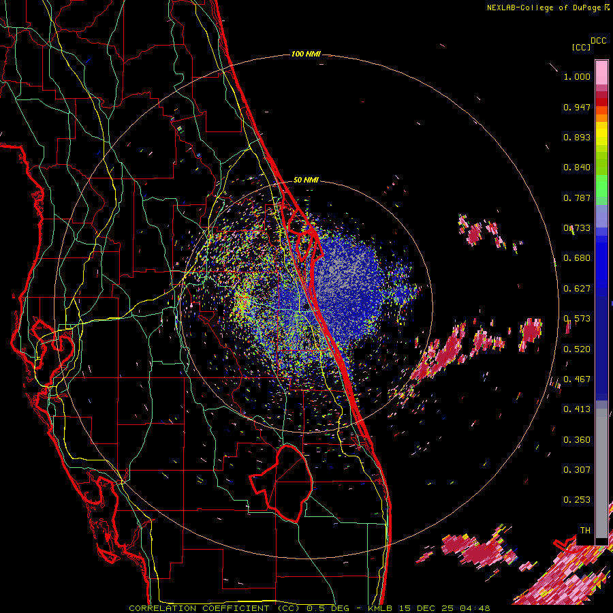Click the pink segment of color bar
This screenshot has width=613, height=613.
pyautogui.click(x=601, y=73)
